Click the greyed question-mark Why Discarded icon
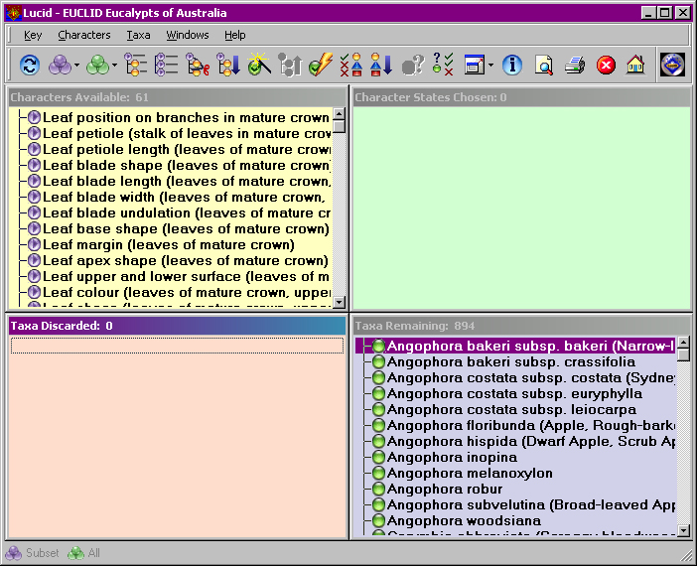The width and height of the screenshot is (697, 566). (x=412, y=65)
